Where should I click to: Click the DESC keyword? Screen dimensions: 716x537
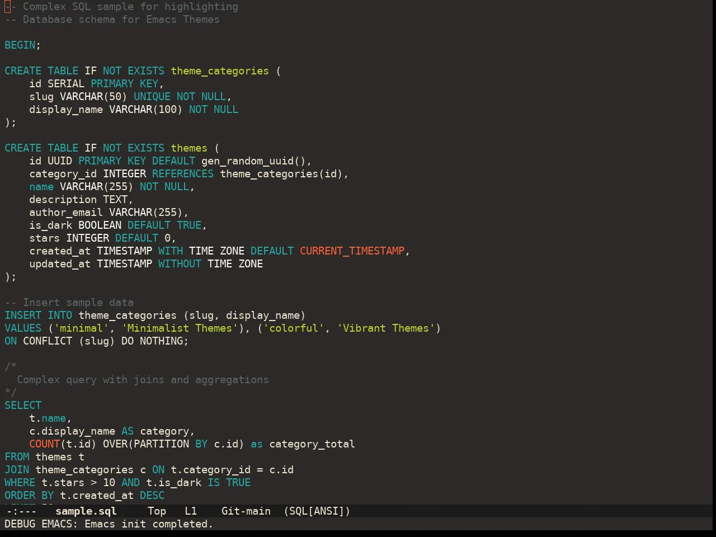pos(152,496)
